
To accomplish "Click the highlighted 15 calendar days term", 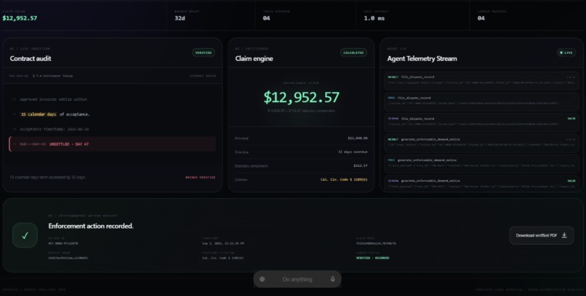I will pos(39,115).
